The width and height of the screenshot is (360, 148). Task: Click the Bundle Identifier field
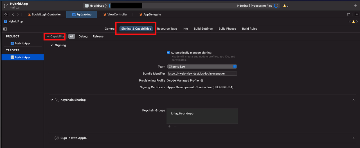[202, 73]
